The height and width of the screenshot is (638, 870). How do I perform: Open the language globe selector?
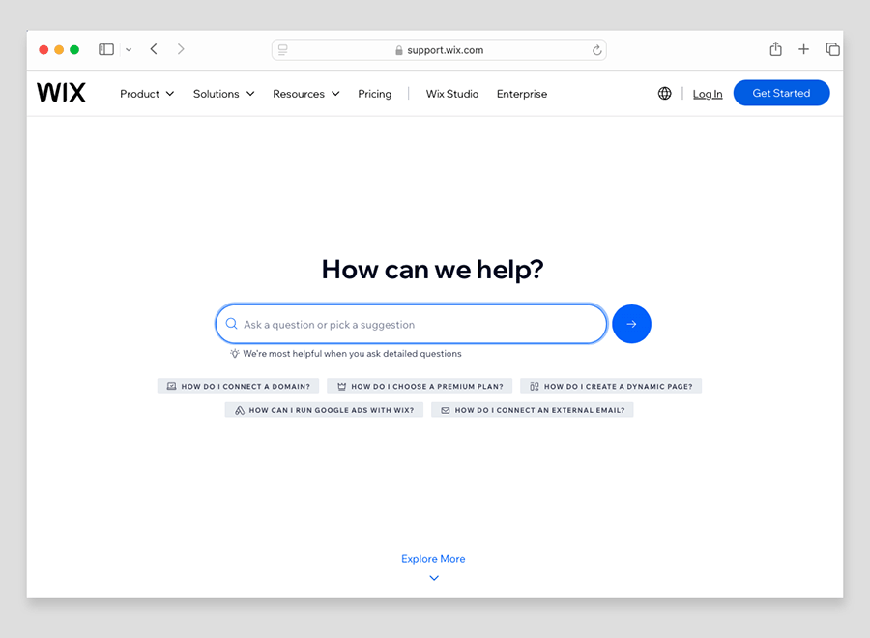point(664,93)
